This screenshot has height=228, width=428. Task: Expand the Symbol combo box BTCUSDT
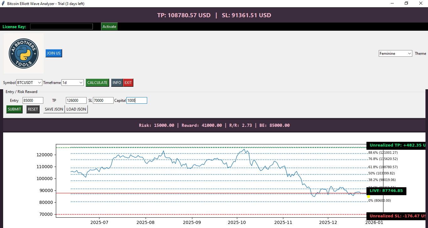click(x=29, y=82)
